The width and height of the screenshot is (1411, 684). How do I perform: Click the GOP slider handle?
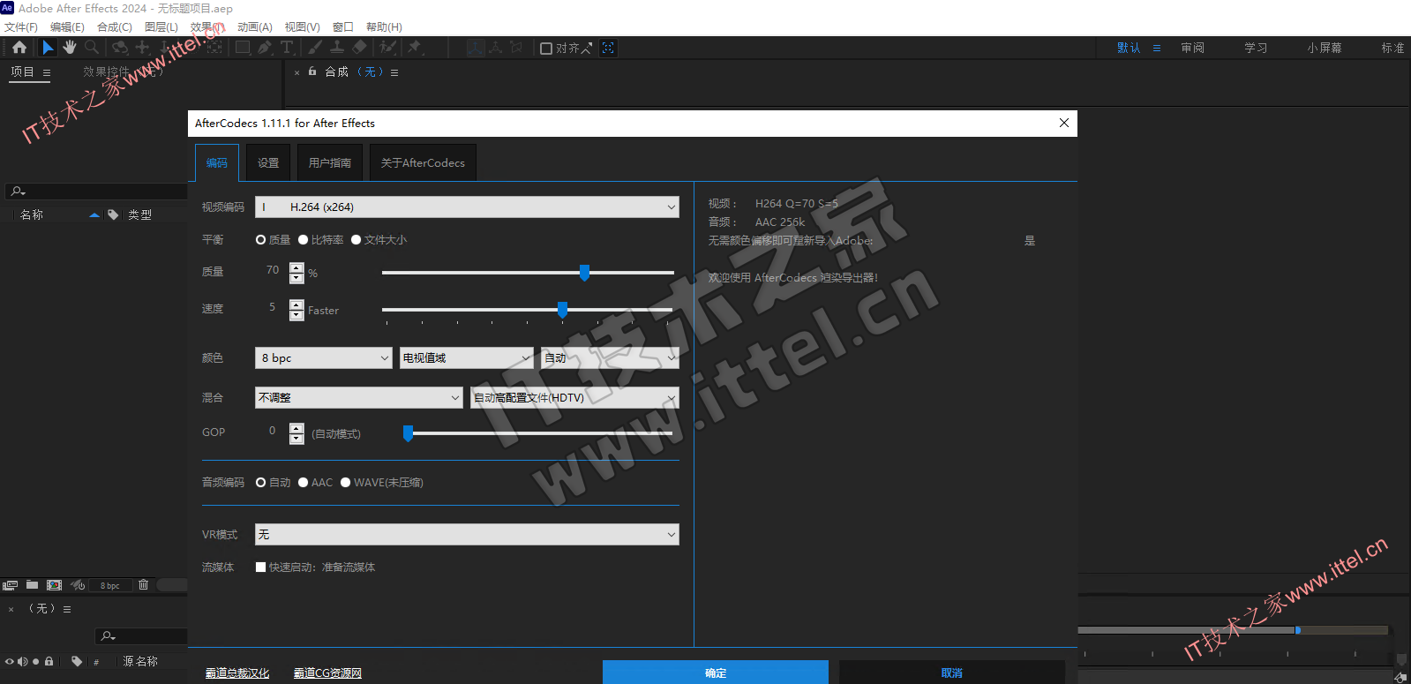click(408, 433)
